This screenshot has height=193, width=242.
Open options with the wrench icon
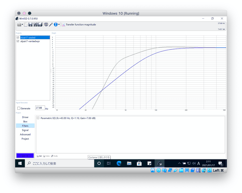tap(51, 25)
